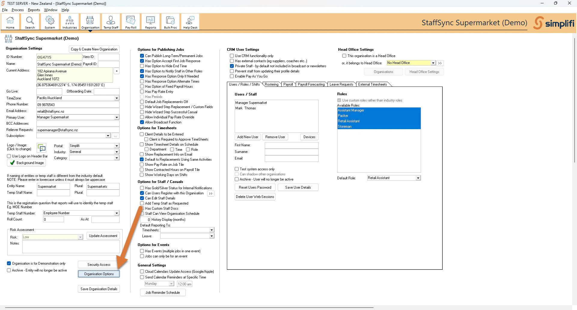Toggle Can Publish Long-Term/Permanent Jobs

coord(142,56)
